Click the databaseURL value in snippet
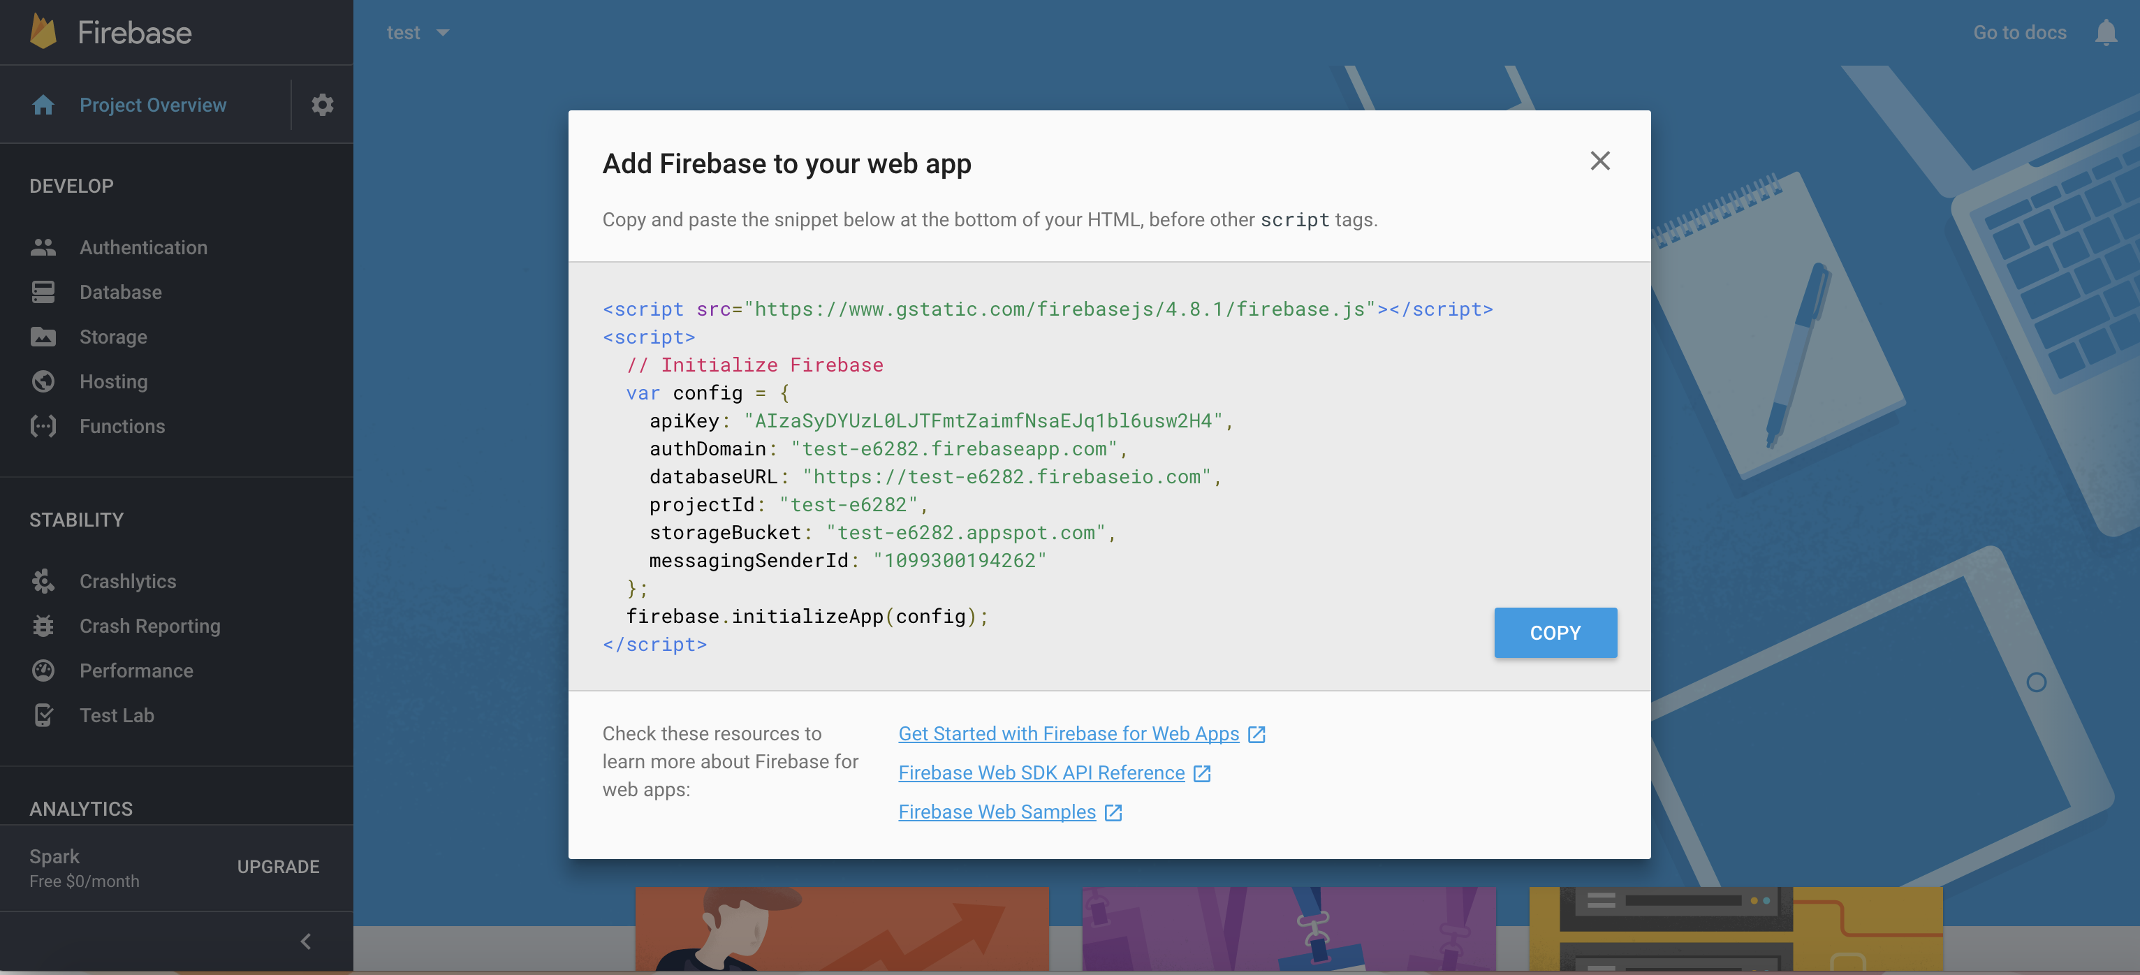The height and width of the screenshot is (975, 2140). 1007,477
